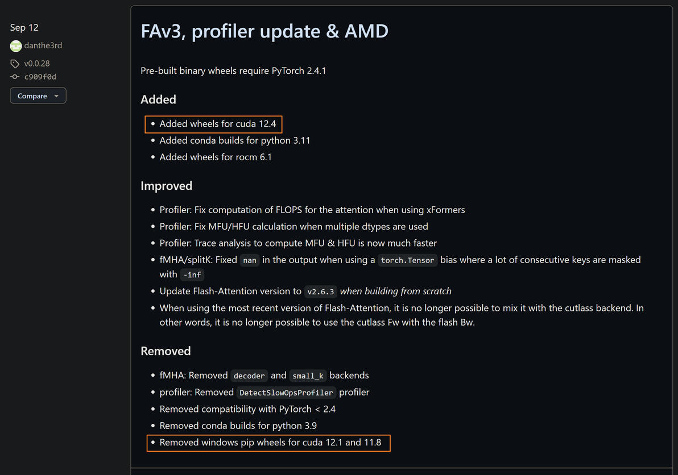Open the Compare dropdown caret
Screen dimensions: 678x475
[x=56, y=96]
